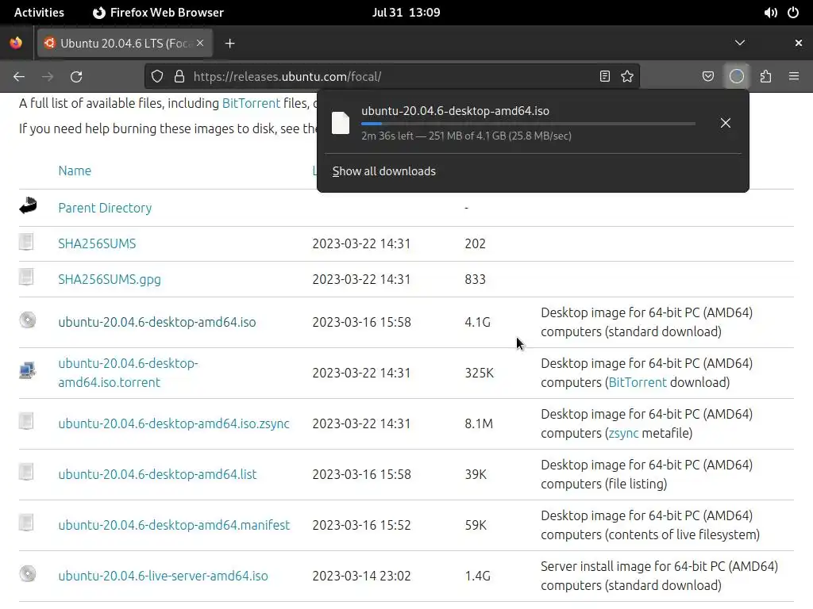Click the 8.1M size cell
Viewport: 813px width, 609px height.
479,423
